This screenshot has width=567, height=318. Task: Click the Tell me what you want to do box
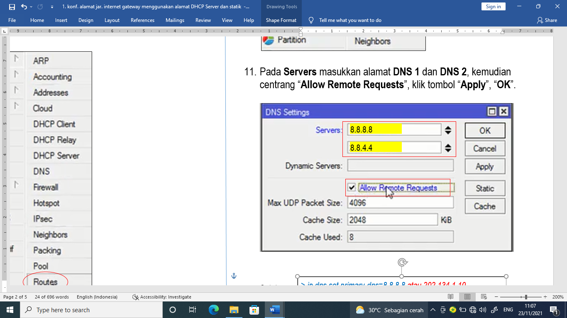(x=350, y=20)
